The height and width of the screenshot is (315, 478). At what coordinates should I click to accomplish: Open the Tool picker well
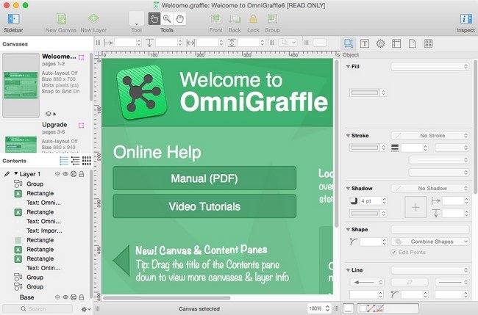136,19
